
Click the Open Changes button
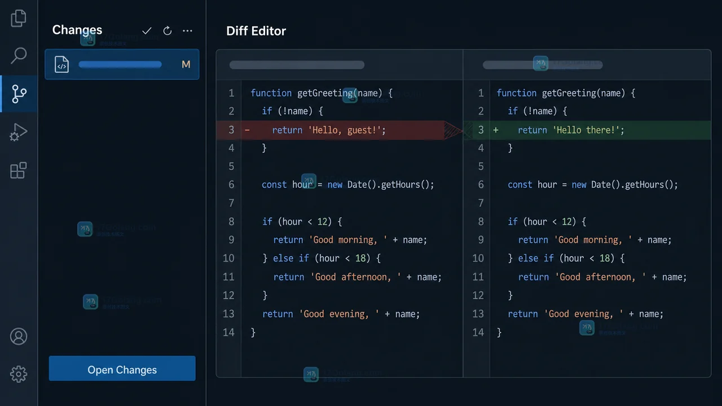coord(122,368)
